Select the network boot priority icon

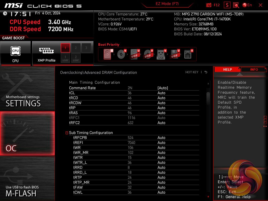click(188, 54)
